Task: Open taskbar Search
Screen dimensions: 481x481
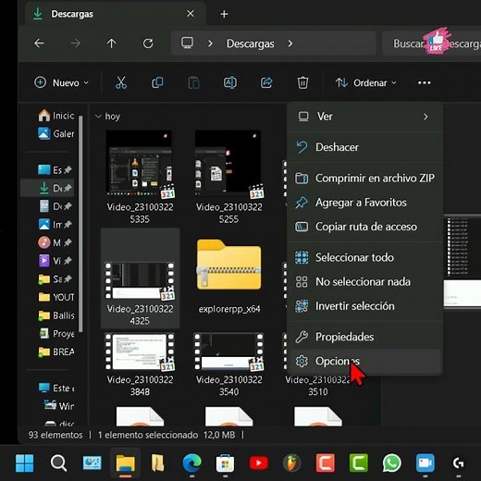Action: pos(58,462)
